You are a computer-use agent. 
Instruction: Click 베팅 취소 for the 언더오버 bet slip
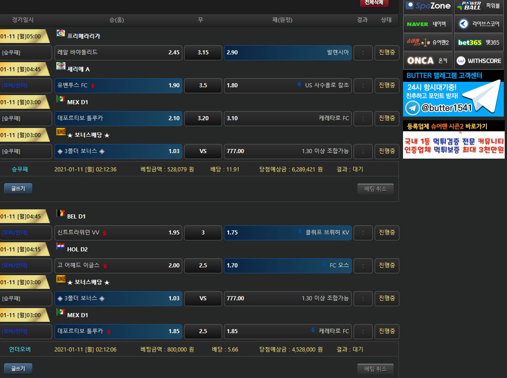[x=375, y=369]
